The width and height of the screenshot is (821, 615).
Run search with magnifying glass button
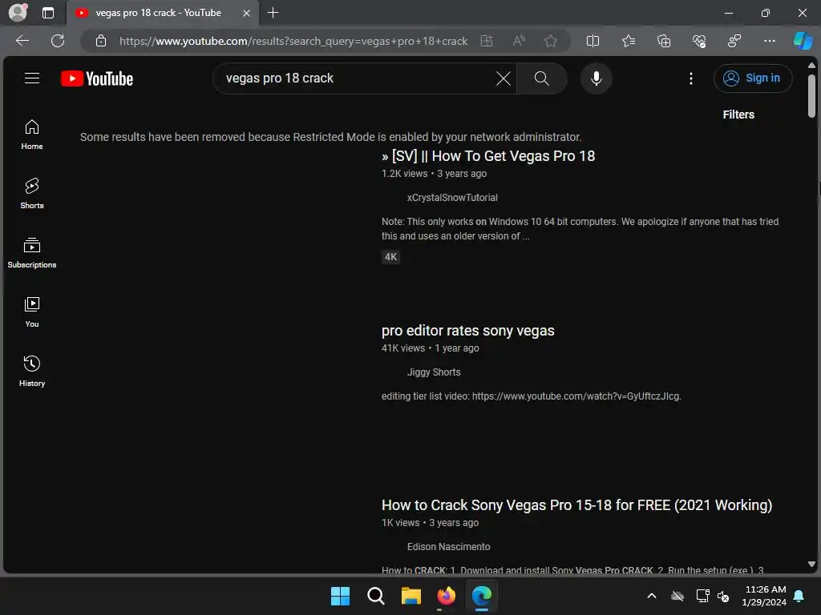pyautogui.click(x=541, y=78)
